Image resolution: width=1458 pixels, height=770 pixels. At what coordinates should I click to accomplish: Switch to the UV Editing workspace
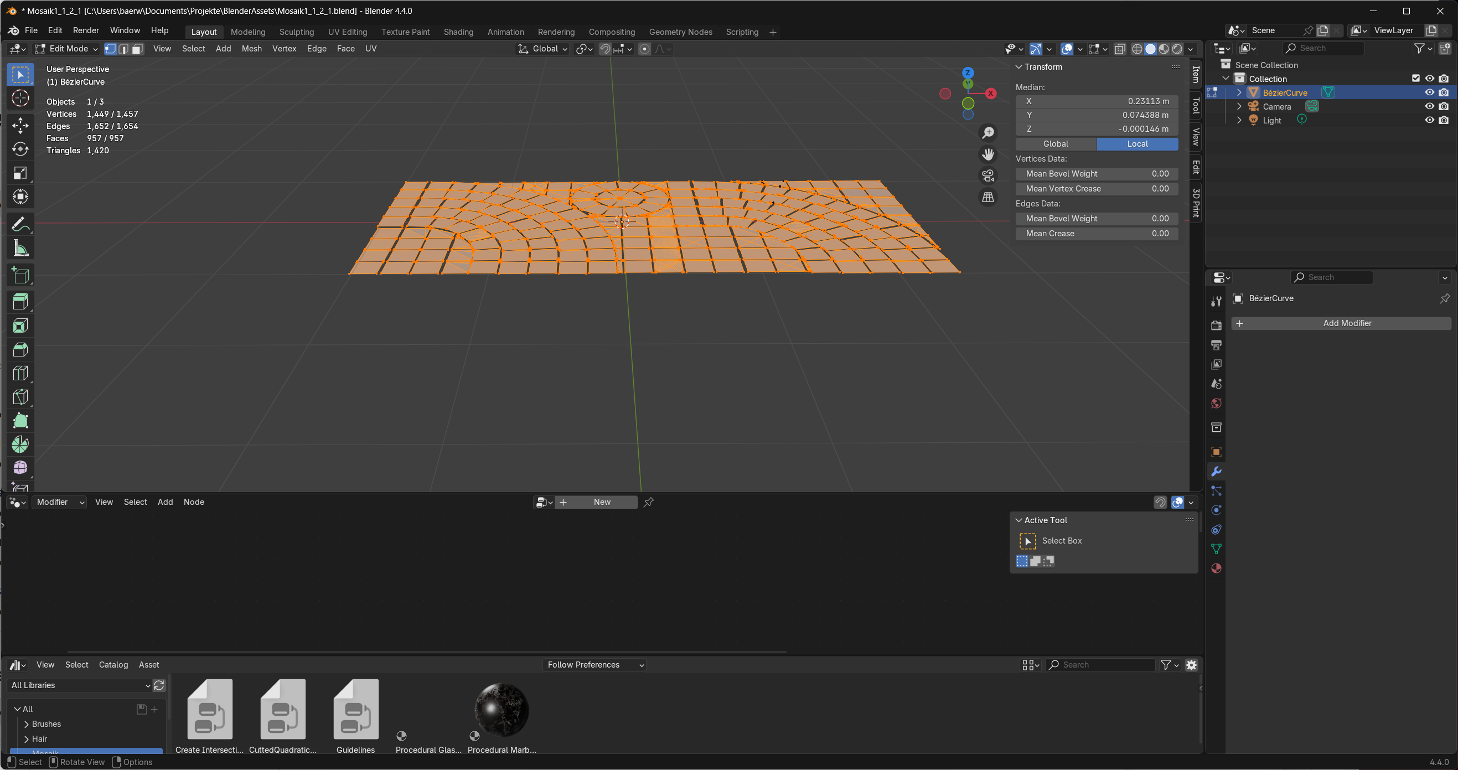click(347, 32)
